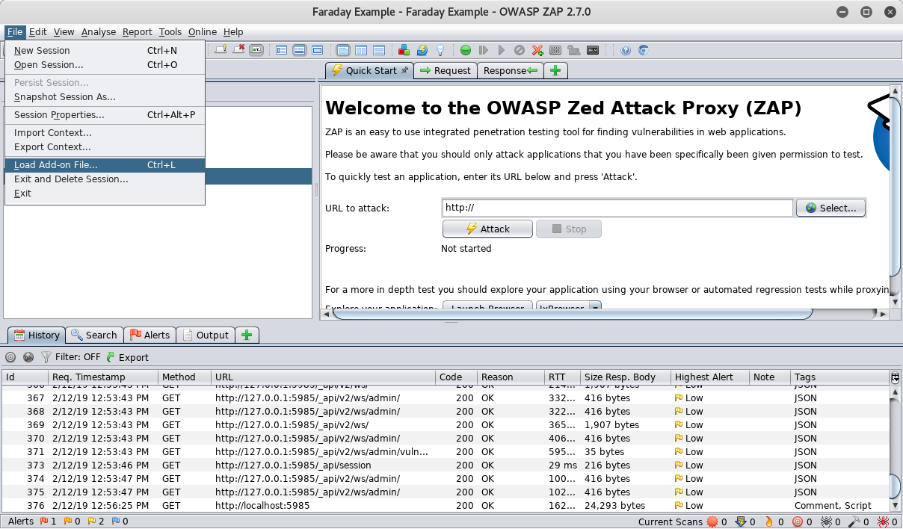Launch browser via the Chrome toolbar icon

(x=643, y=50)
